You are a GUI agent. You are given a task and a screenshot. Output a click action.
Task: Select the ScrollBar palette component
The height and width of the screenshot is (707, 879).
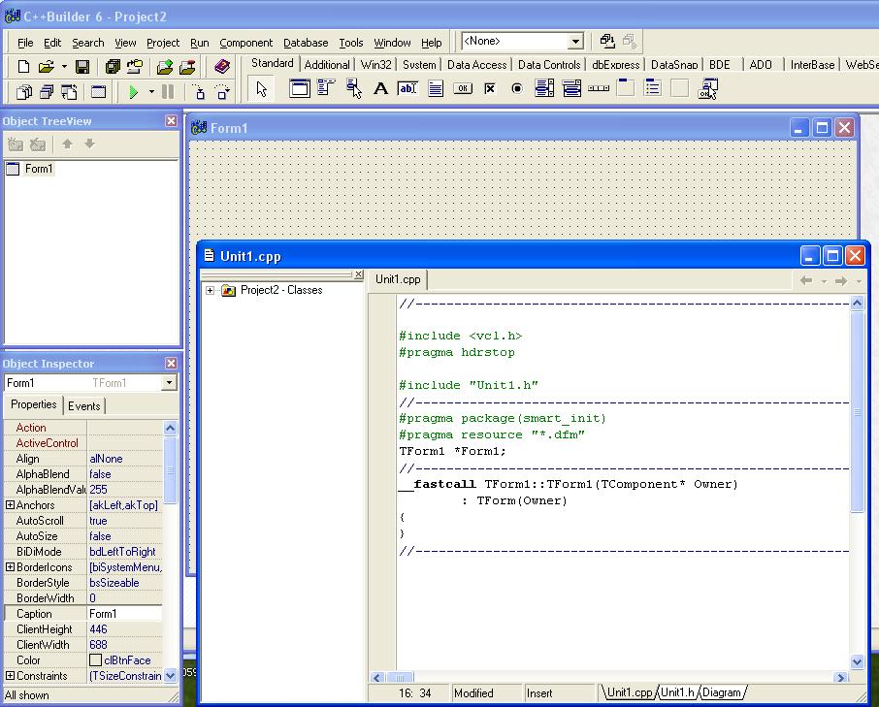[x=599, y=88]
